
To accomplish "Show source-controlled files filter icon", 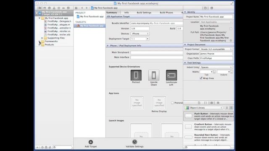I will 46,147.
